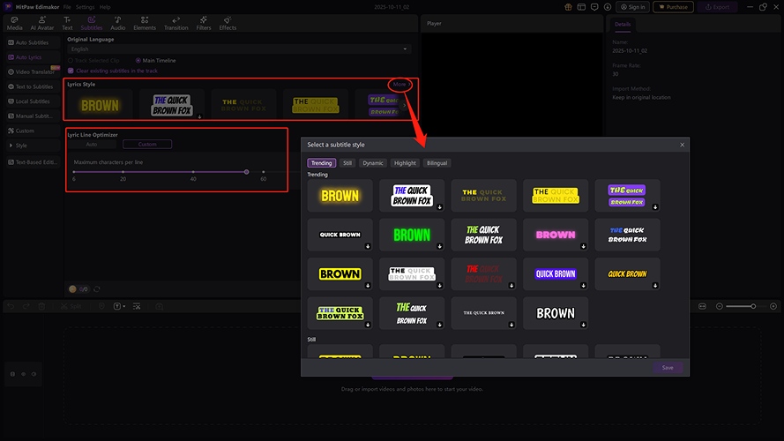Viewport: 784px width, 441px height.
Task: Open the Effects toolbar icon
Action: coord(228,21)
